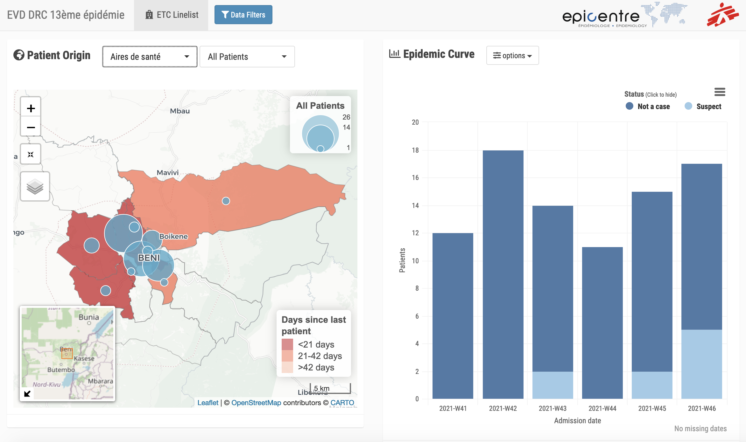Expand the Epidemic Curve options menu
This screenshot has width=746, height=442.
pyautogui.click(x=512, y=55)
